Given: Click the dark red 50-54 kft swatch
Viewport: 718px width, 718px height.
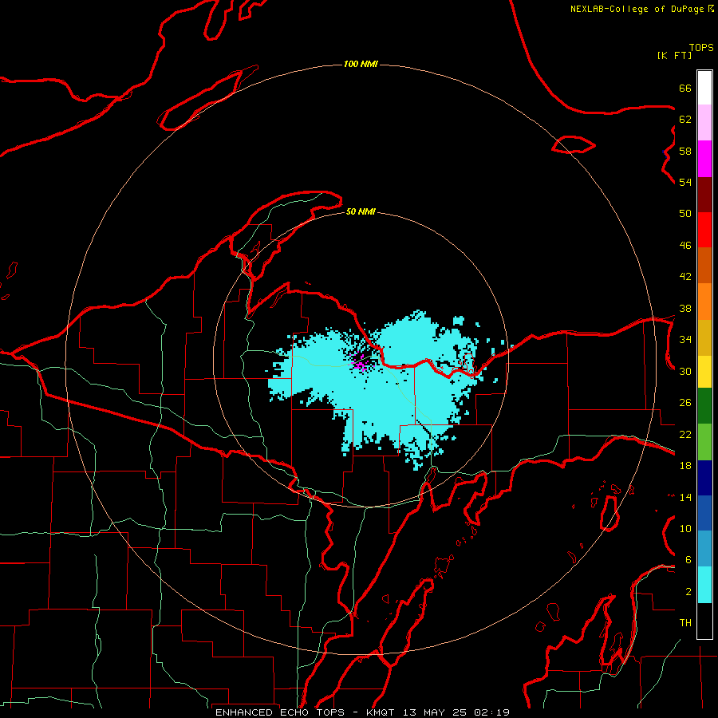Looking at the screenshot, I should pos(704,195).
